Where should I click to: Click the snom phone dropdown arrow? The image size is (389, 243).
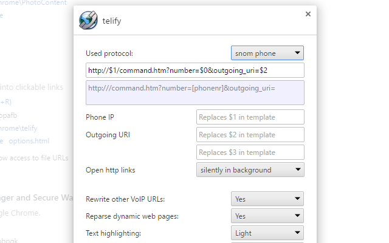297,53
